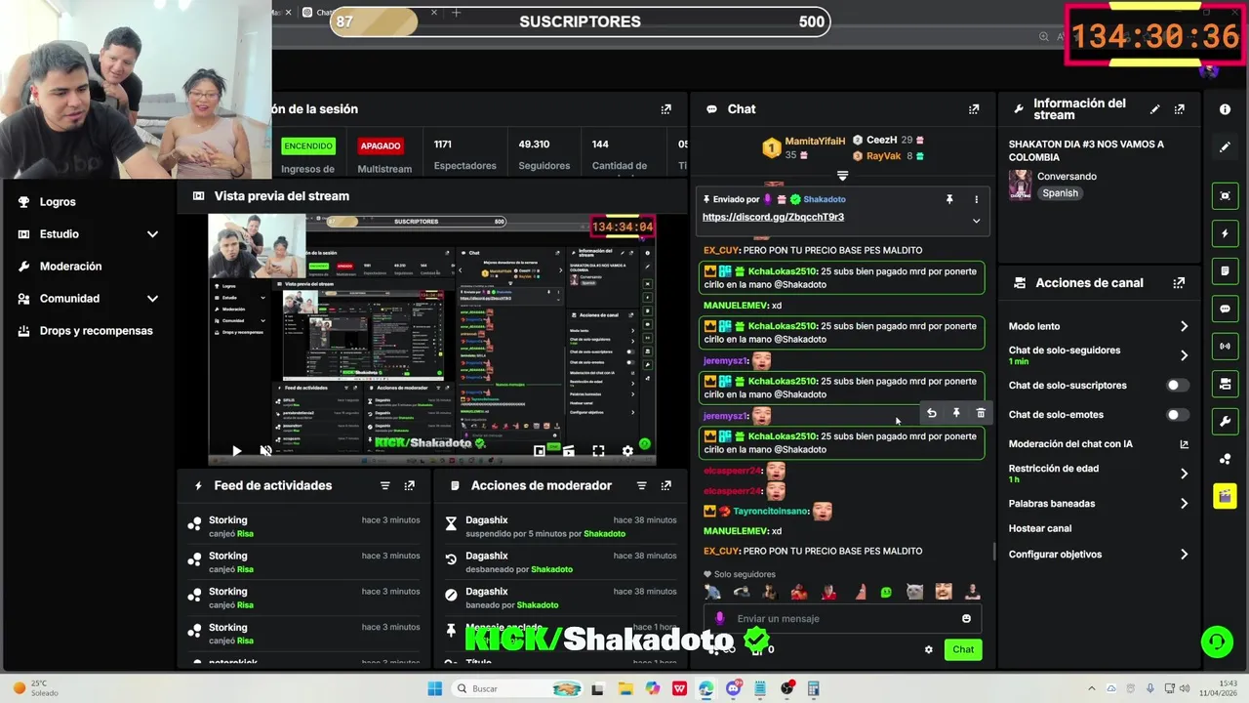This screenshot has width=1249, height=703.
Task: Select Storking's first Risa redemption entry
Action: (x=304, y=526)
